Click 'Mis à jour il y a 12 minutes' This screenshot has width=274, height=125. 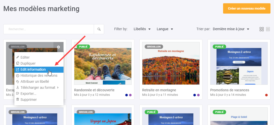click(92, 95)
